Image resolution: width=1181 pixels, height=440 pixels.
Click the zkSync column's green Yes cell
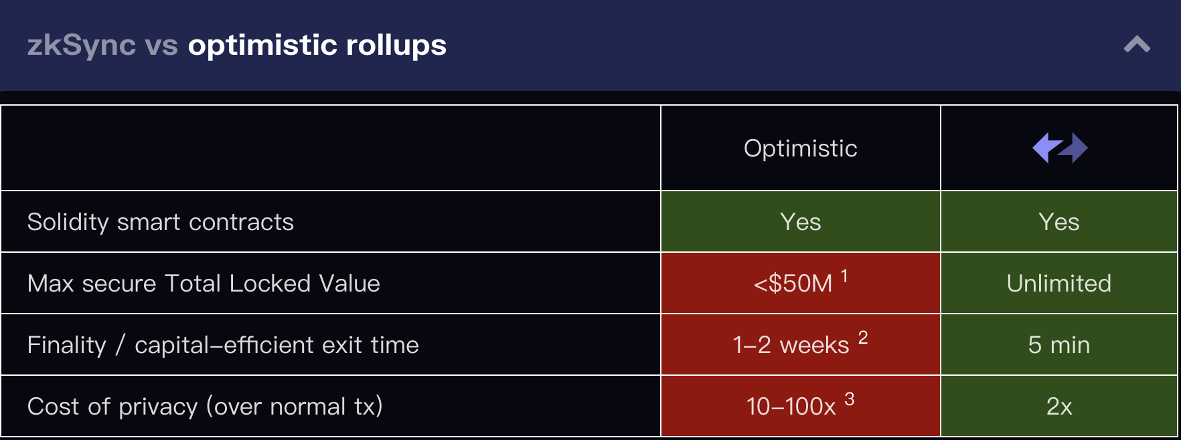pos(1058,222)
